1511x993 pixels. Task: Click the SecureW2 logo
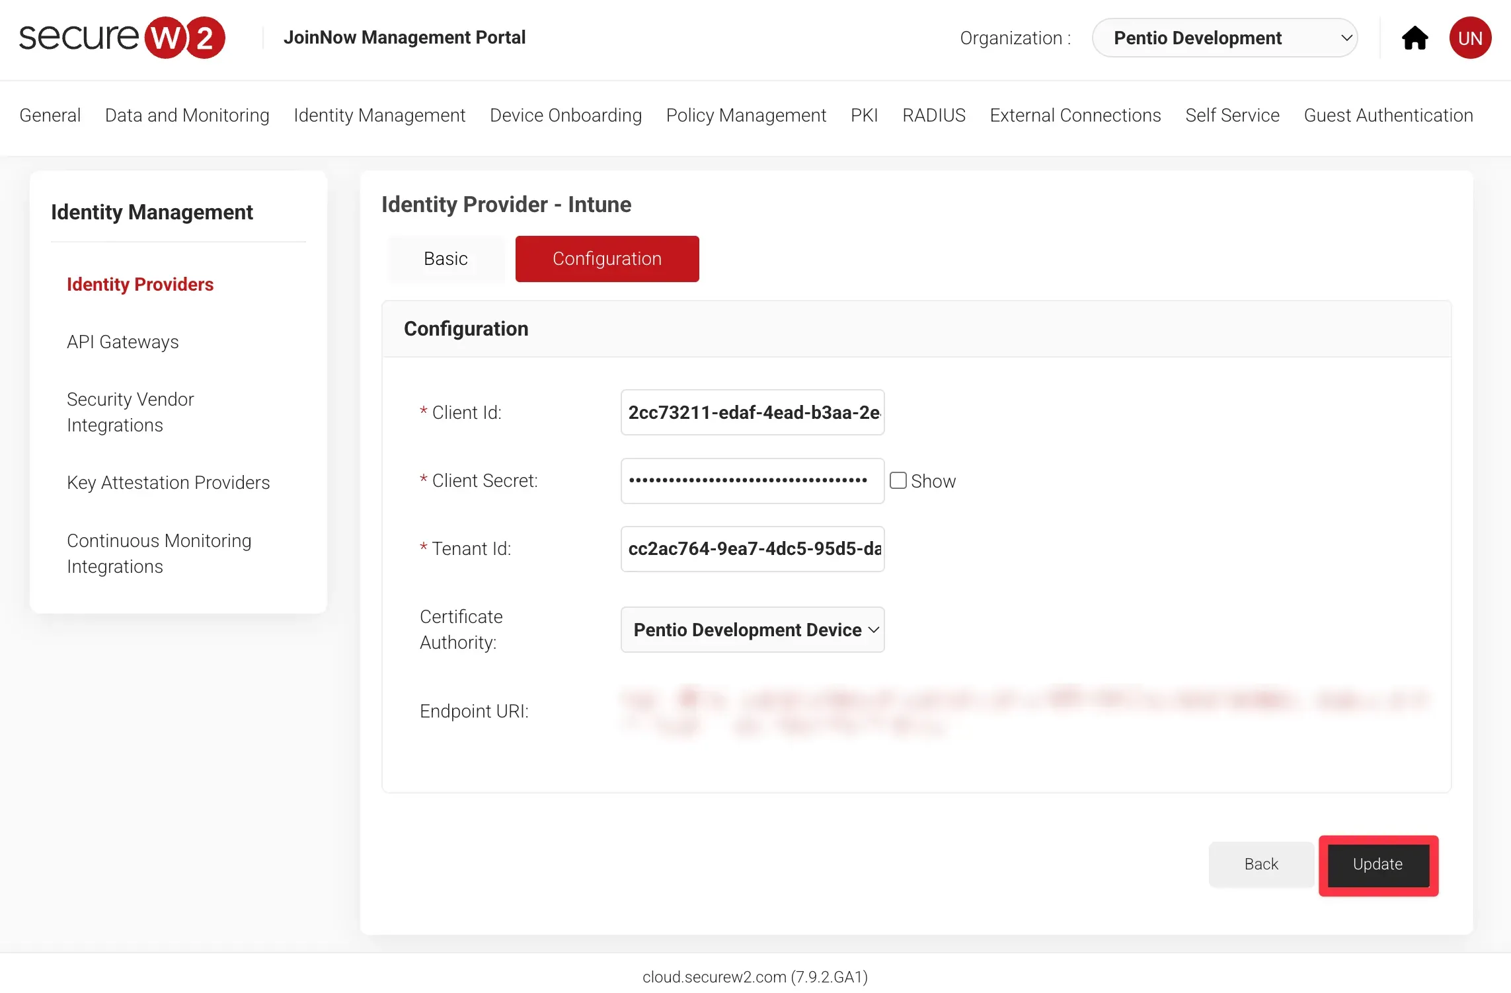pos(122,38)
